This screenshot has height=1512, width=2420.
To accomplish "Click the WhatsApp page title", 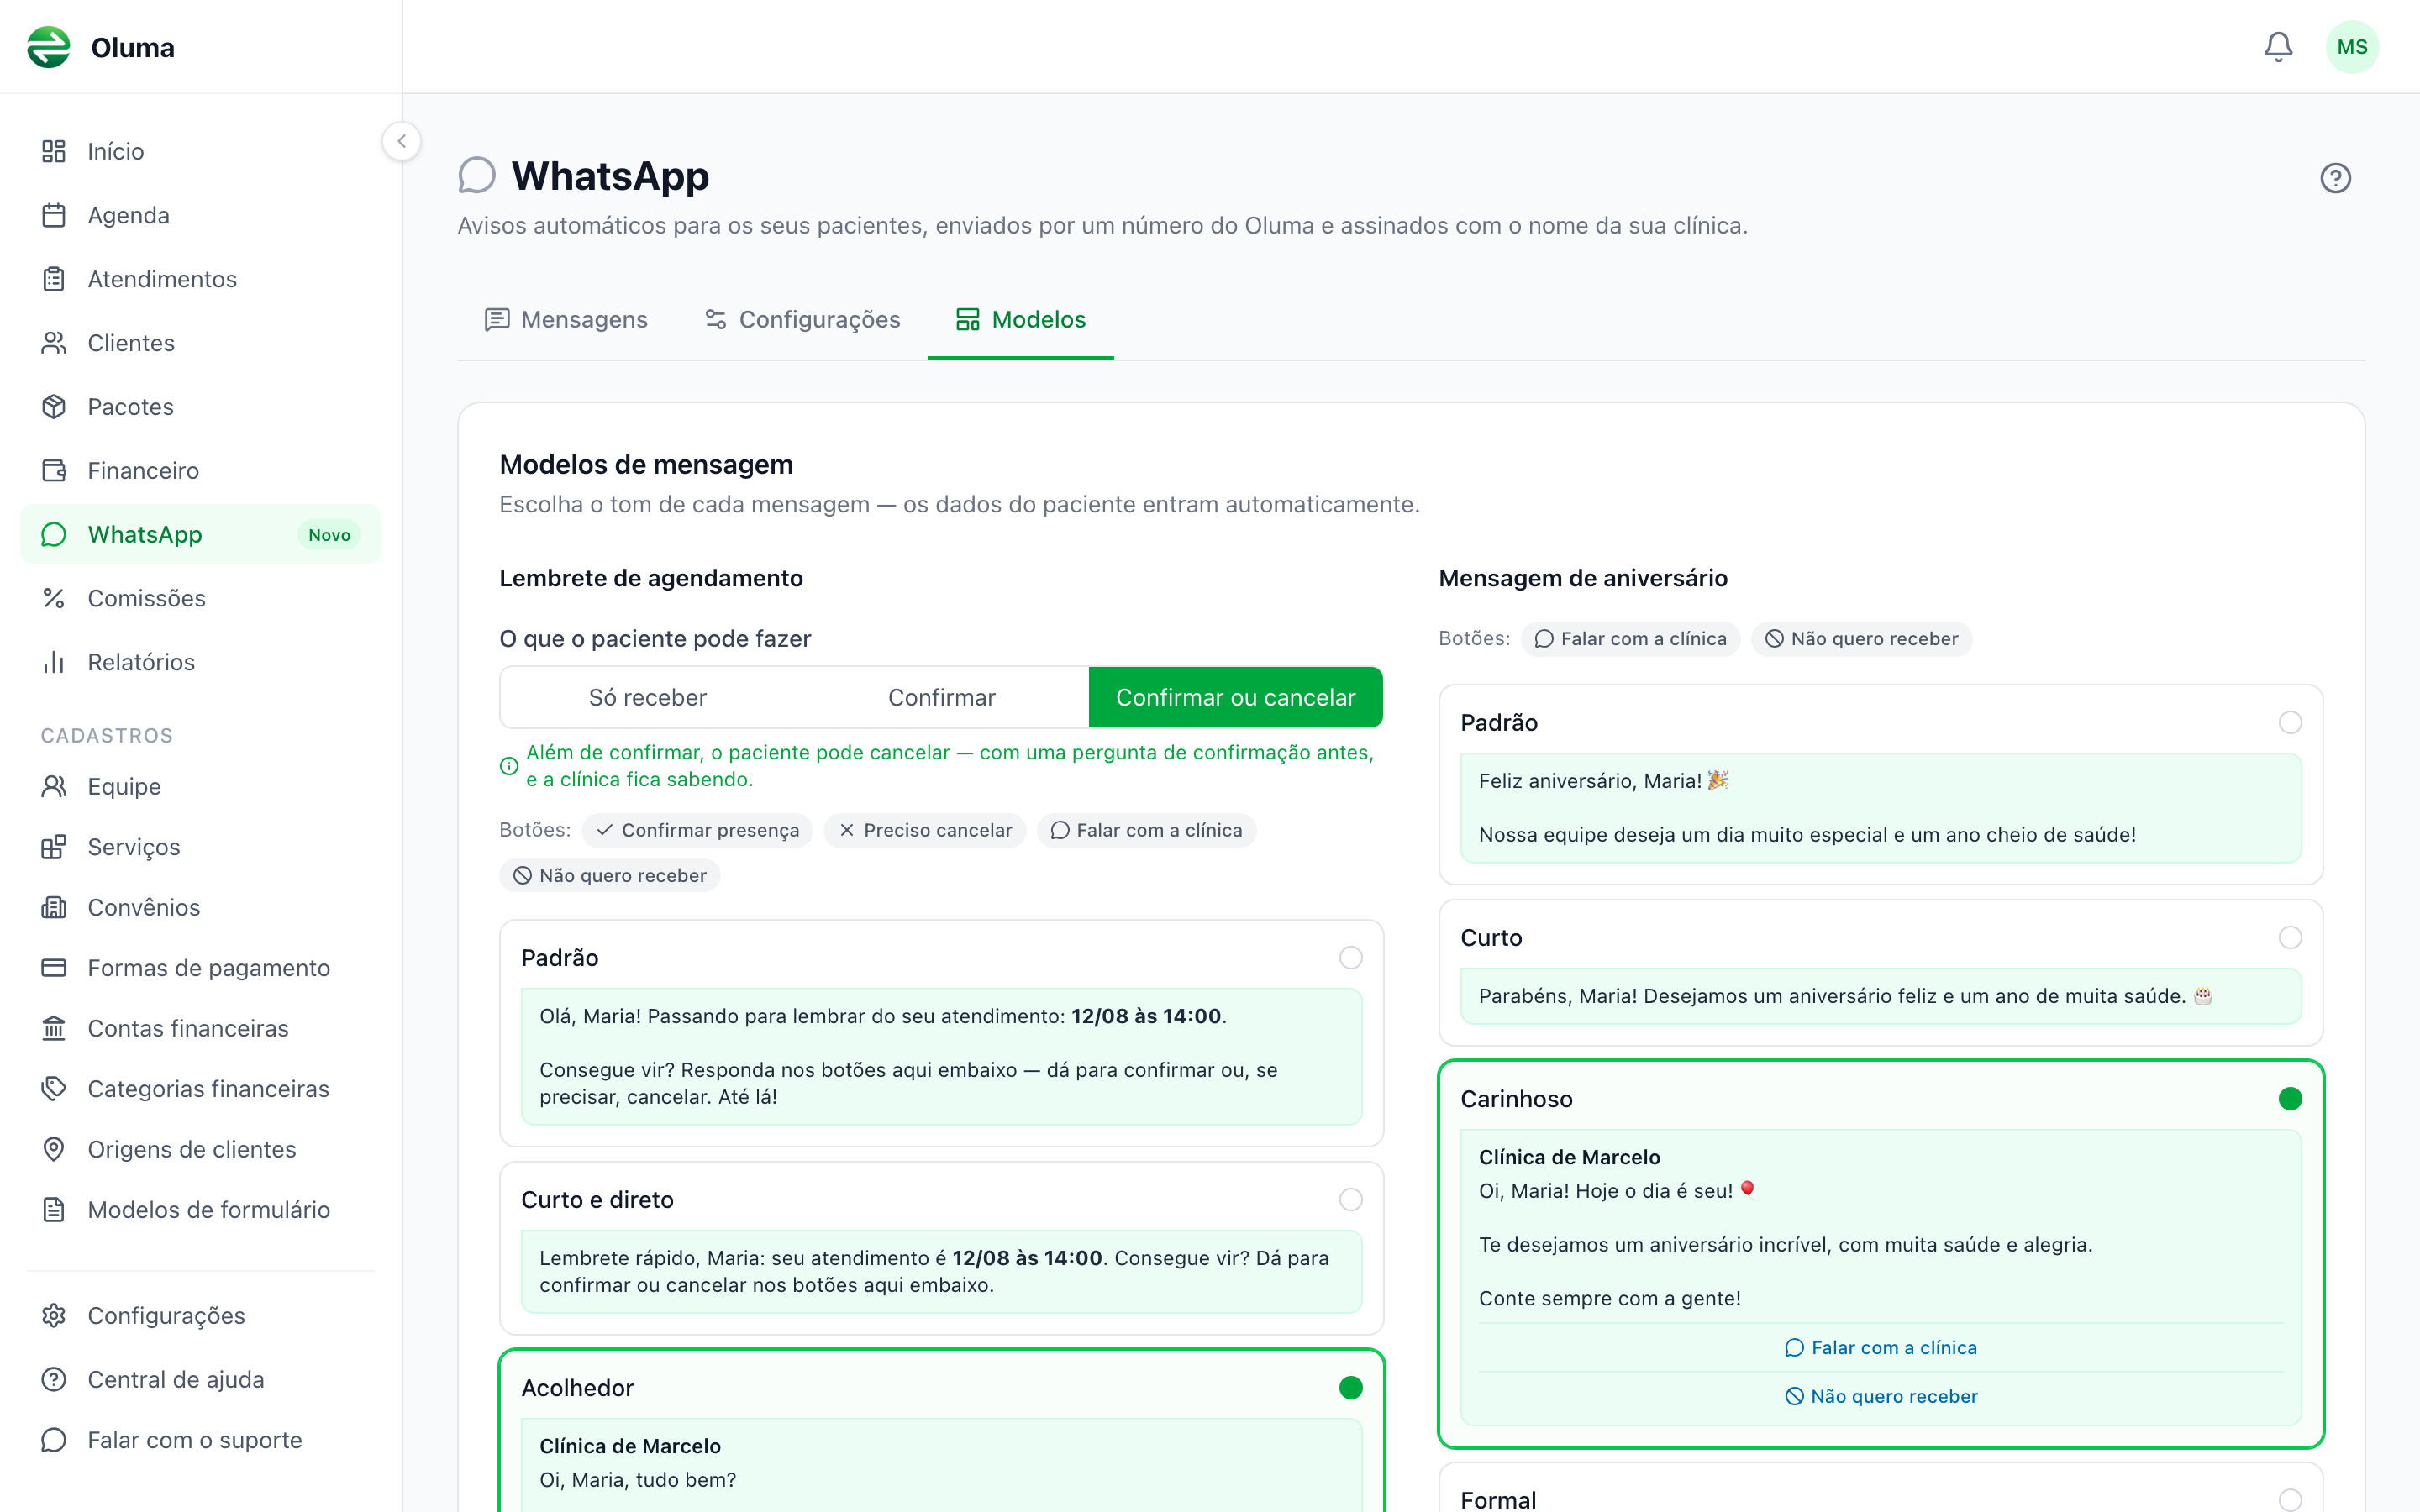I will (x=610, y=176).
